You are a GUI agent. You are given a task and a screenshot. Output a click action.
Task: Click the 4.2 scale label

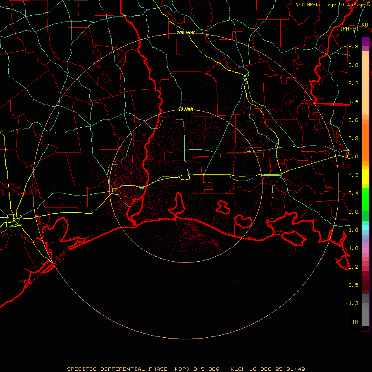[353, 175]
